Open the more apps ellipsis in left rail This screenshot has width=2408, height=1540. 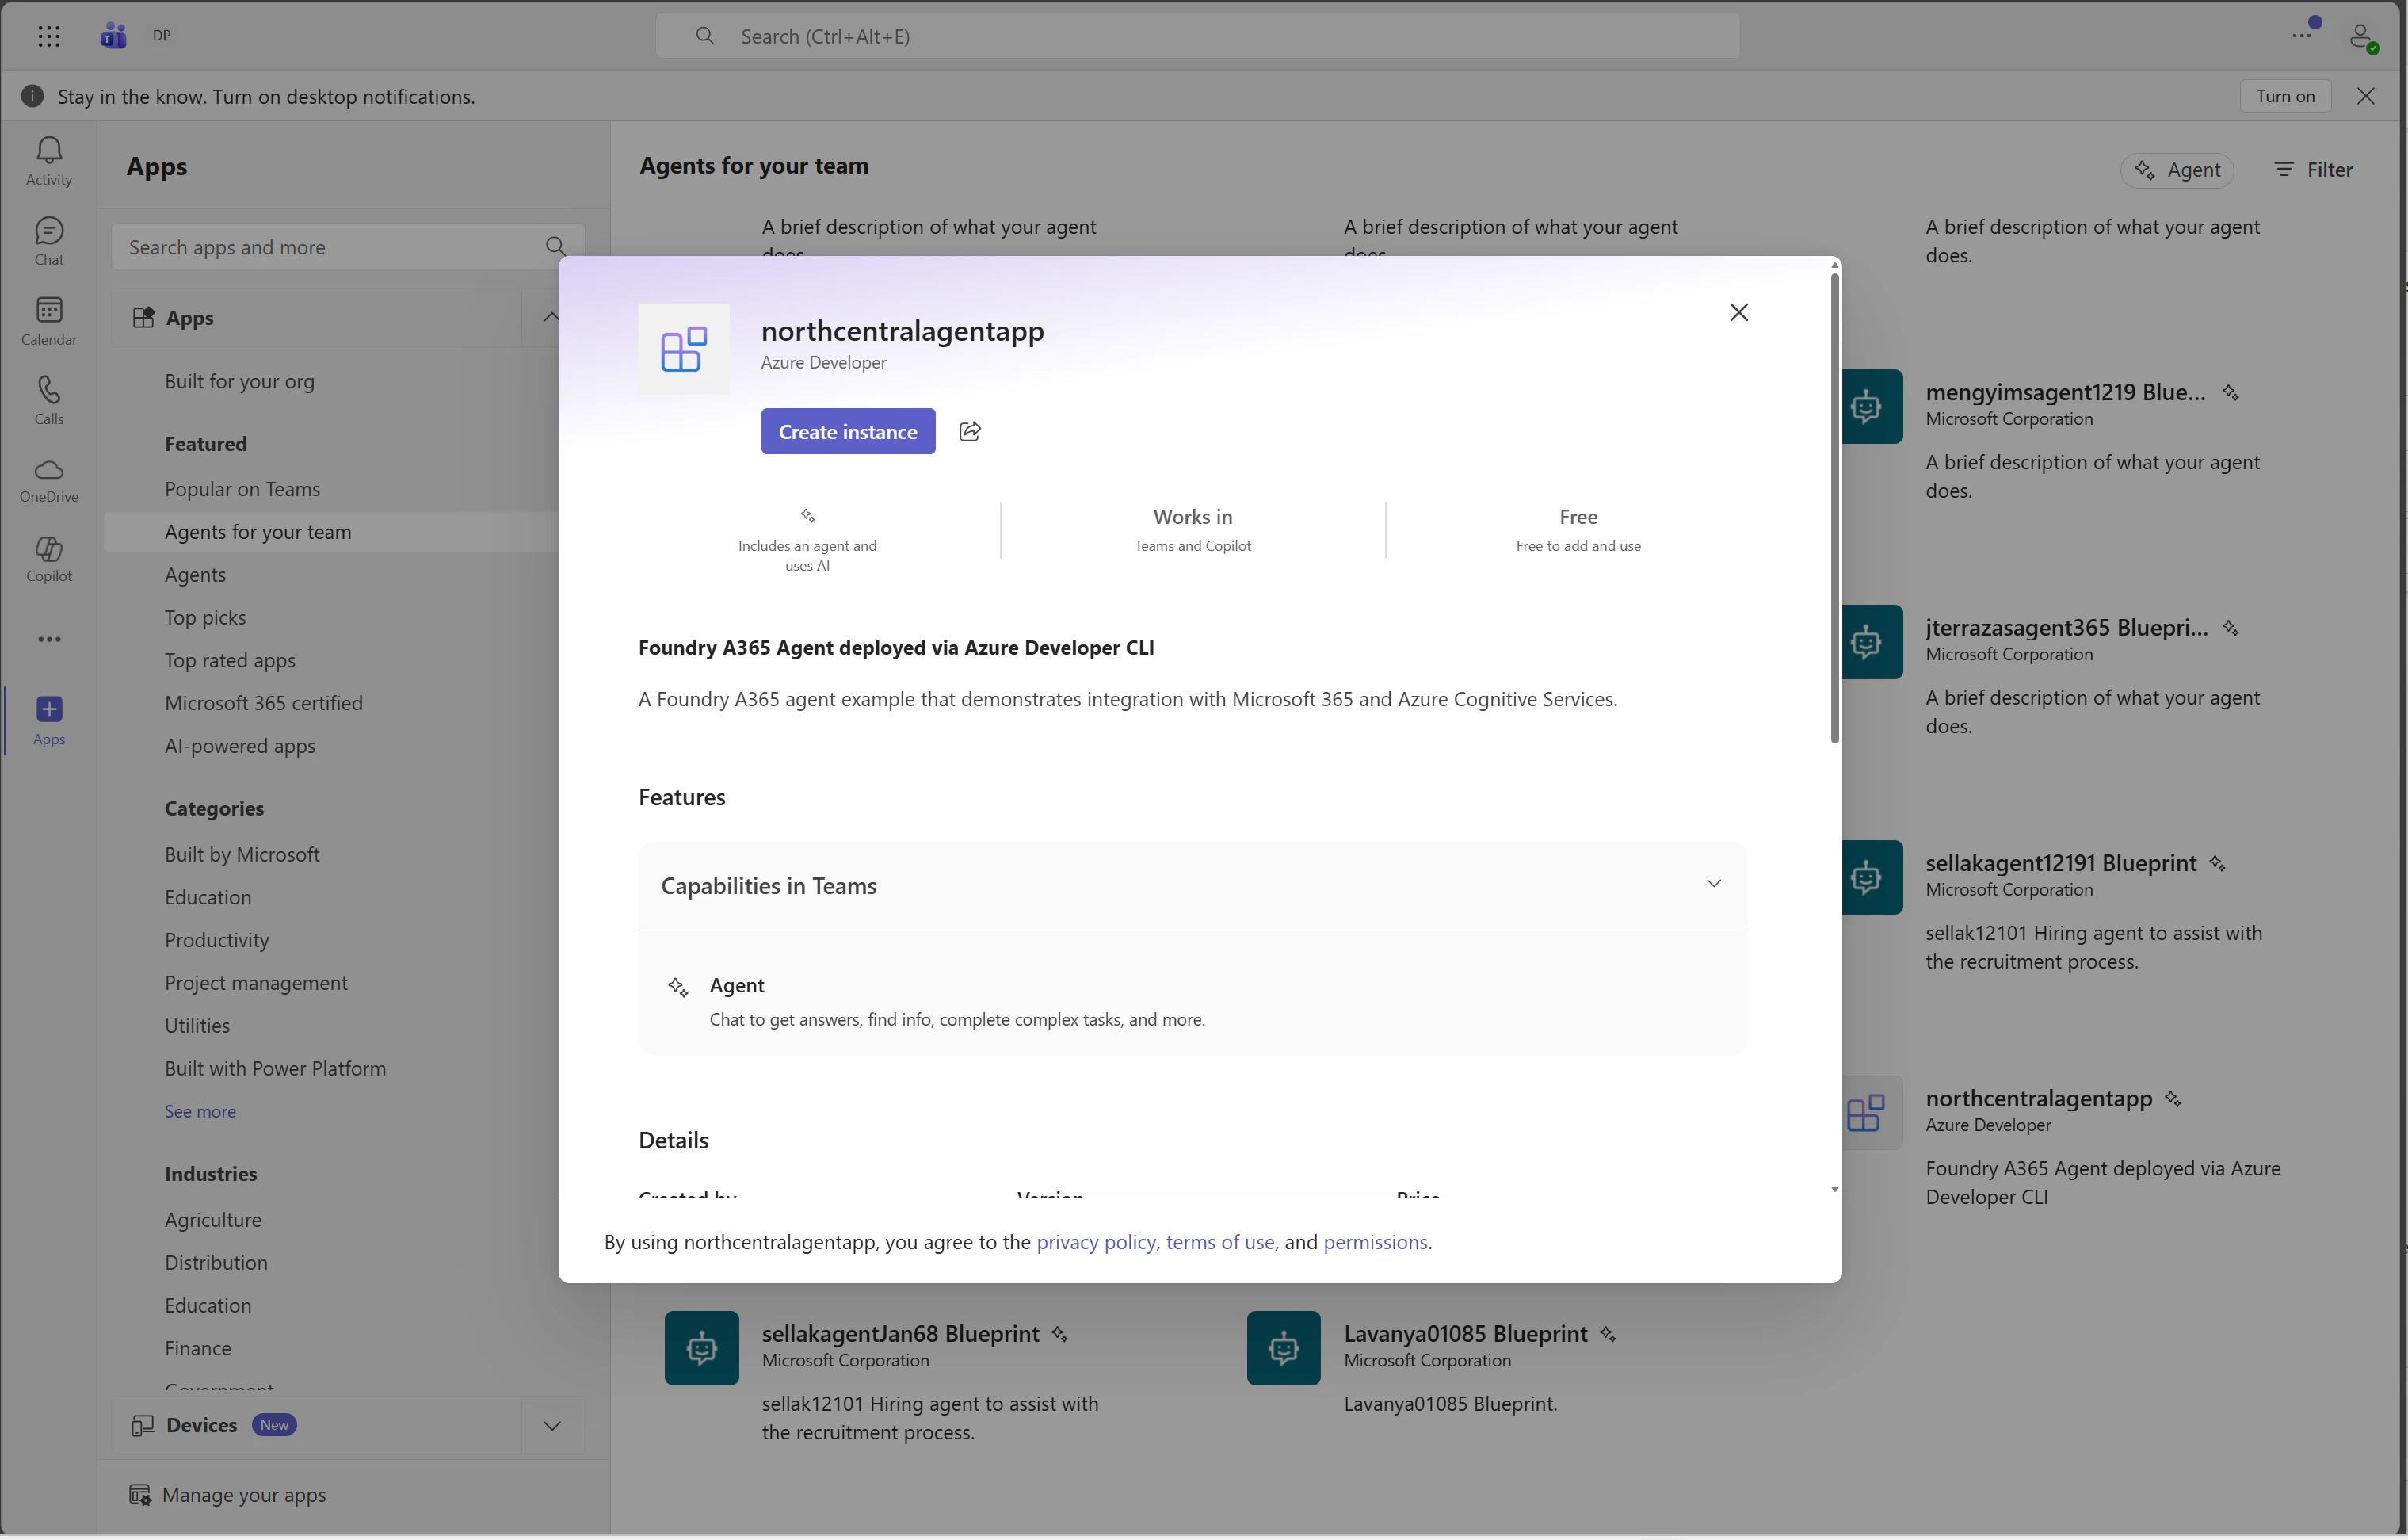coord(49,639)
